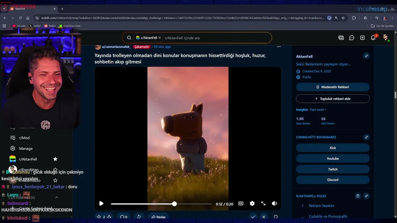
Task: Open the moderator shield menu on the post
Action: pos(275,217)
